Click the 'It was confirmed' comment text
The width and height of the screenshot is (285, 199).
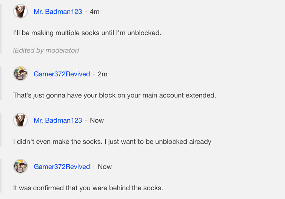pyautogui.click(x=88, y=188)
